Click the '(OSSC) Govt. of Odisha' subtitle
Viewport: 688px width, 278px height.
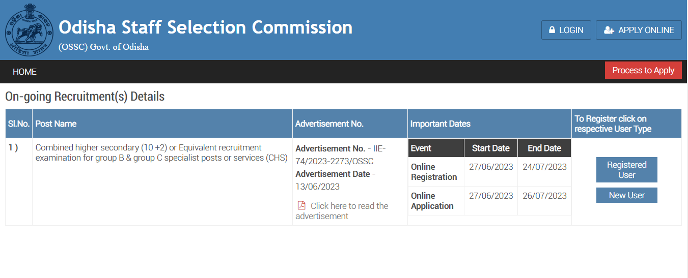[x=103, y=47]
